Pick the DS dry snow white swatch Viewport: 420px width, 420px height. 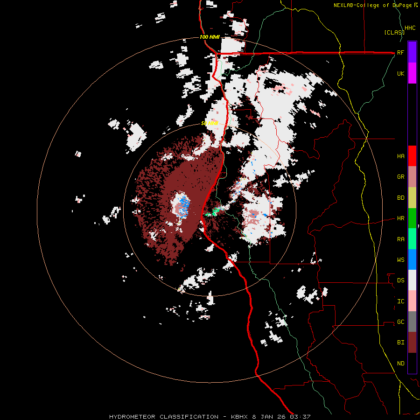(412, 280)
